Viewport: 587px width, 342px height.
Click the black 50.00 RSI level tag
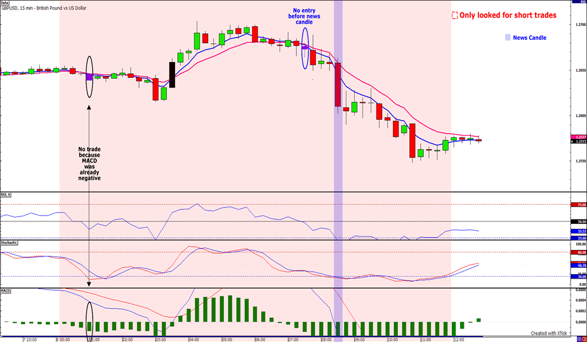[x=579, y=221]
